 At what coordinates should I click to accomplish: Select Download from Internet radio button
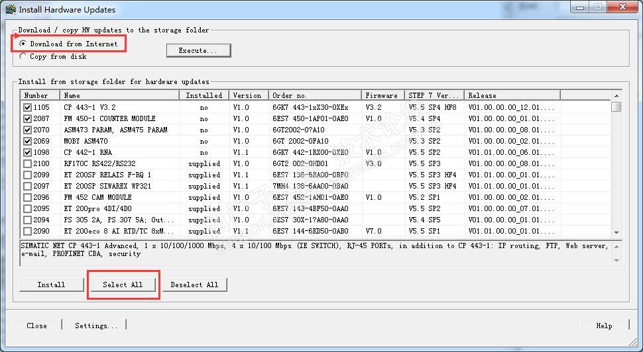click(x=23, y=44)
